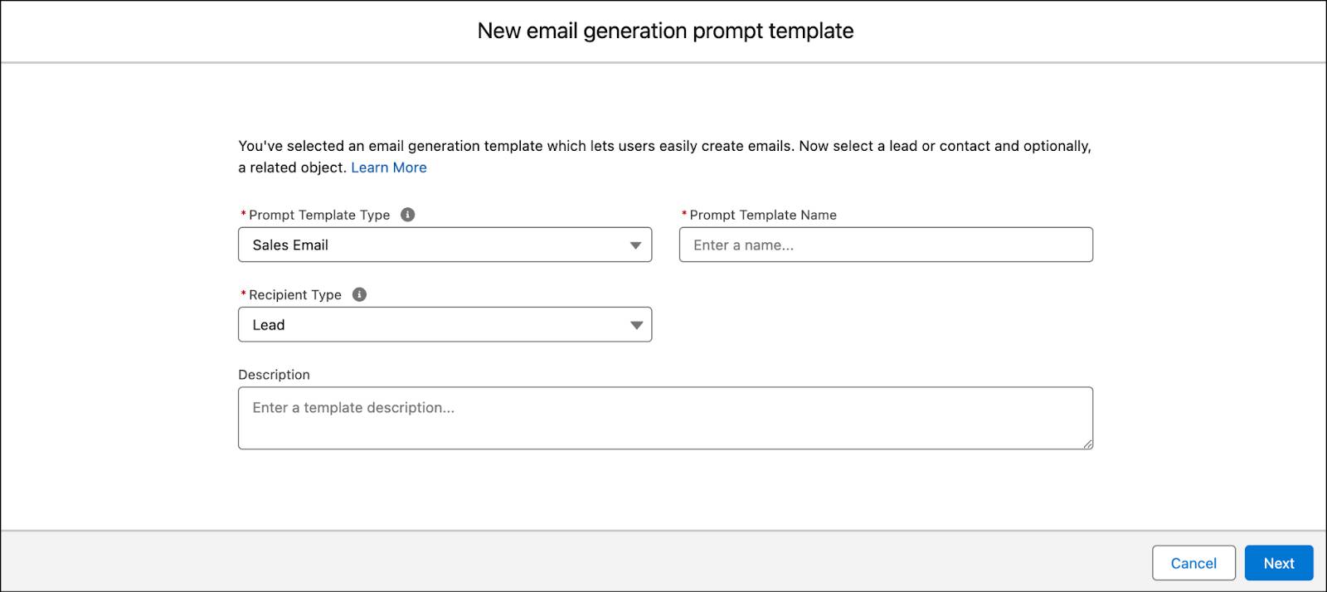
Task: Select the text showing Lead
Action: [269, 324]
